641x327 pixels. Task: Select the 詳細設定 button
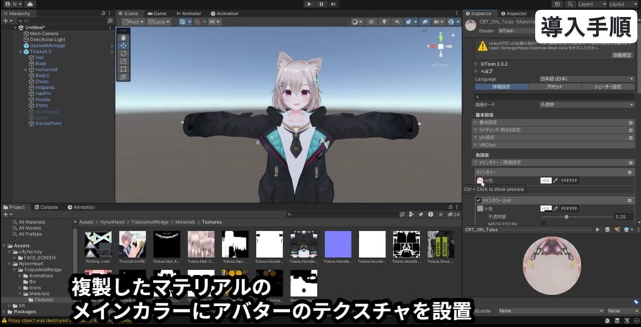(501, 86)
